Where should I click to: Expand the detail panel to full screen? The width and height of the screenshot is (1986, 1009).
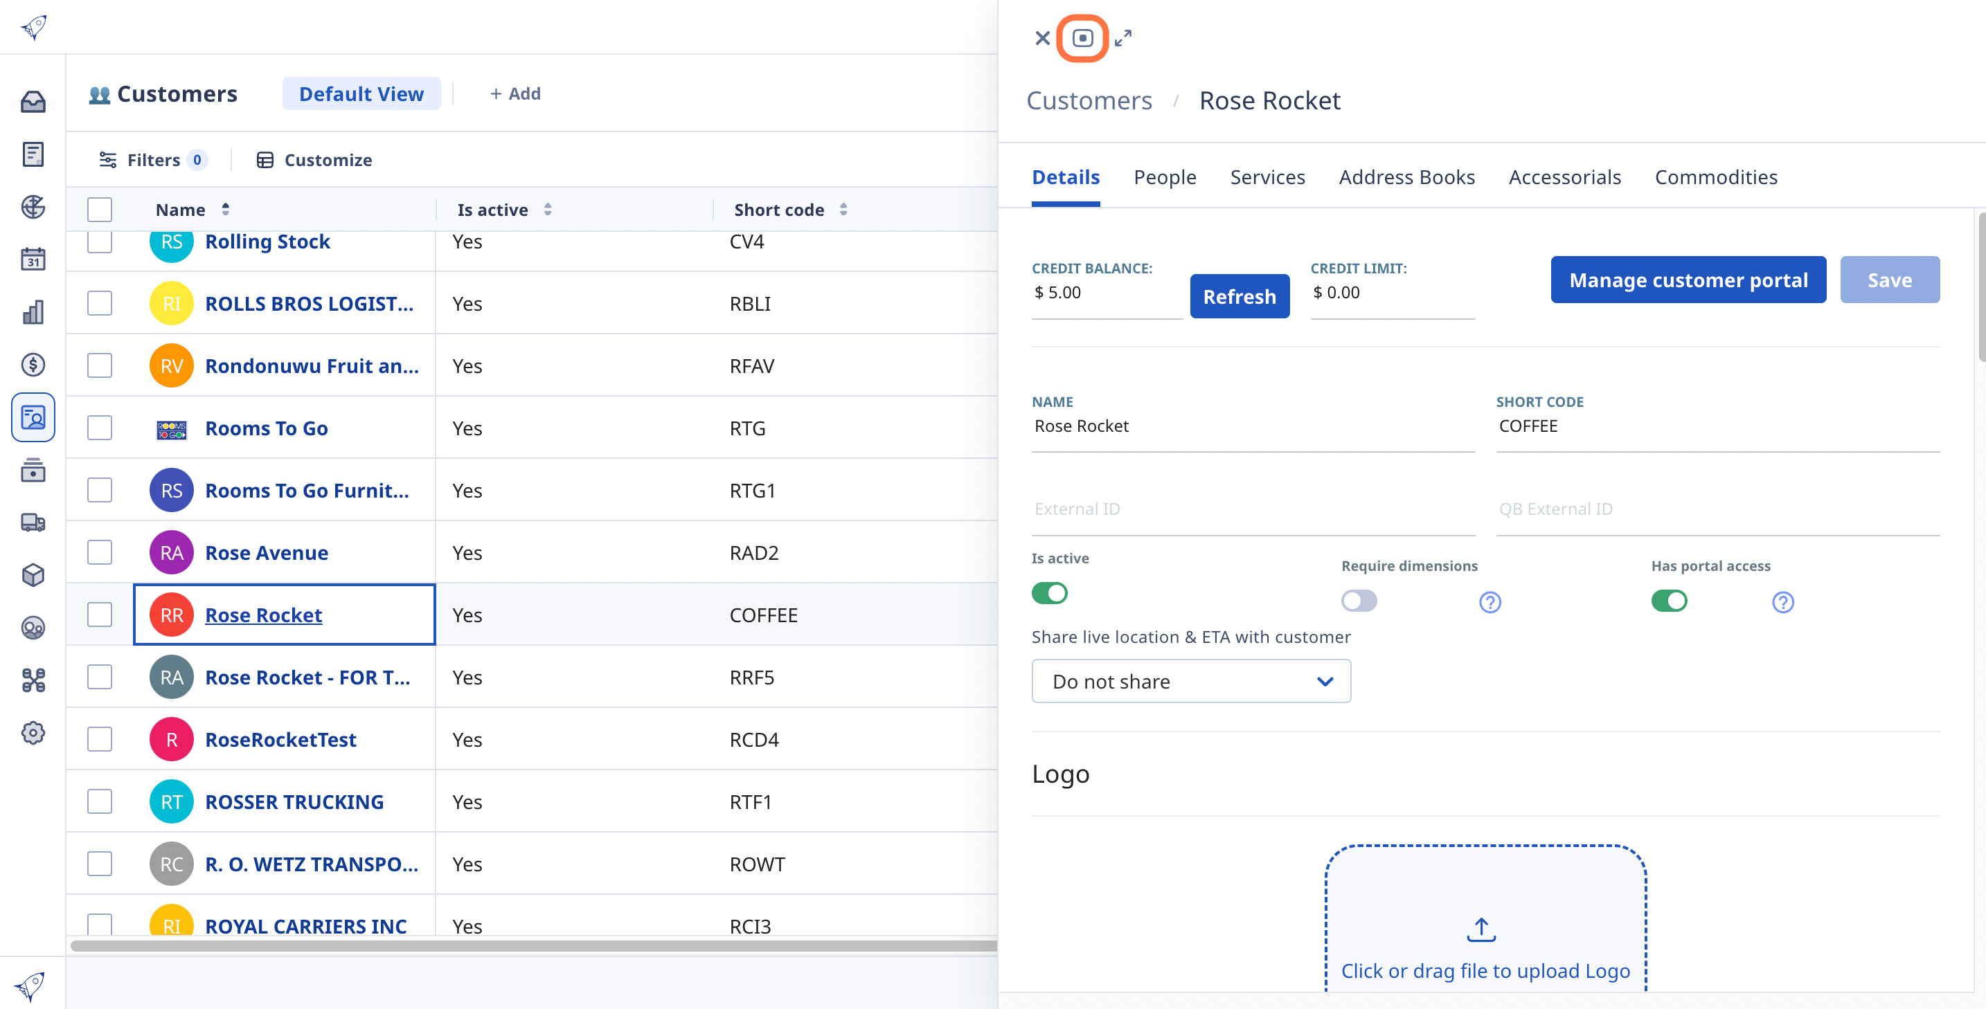pos(1123,38)
